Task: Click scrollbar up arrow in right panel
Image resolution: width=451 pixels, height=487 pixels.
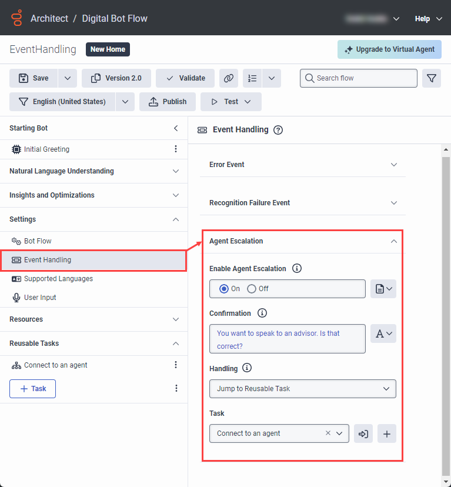Action: 446,149
